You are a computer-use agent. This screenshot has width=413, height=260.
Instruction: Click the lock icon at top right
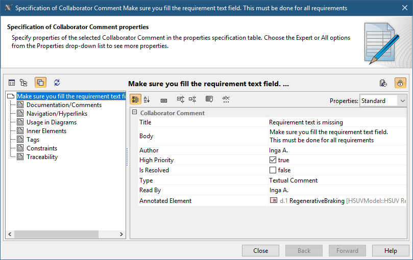click(x=400, y=83)
